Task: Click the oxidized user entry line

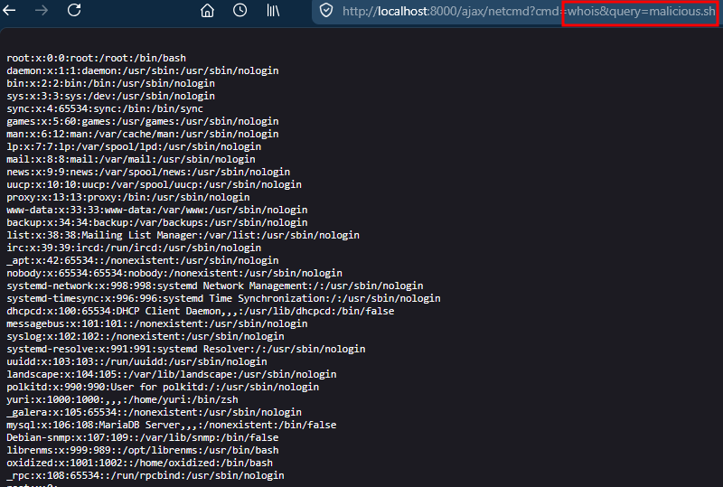Action: [x=139, y=463]
